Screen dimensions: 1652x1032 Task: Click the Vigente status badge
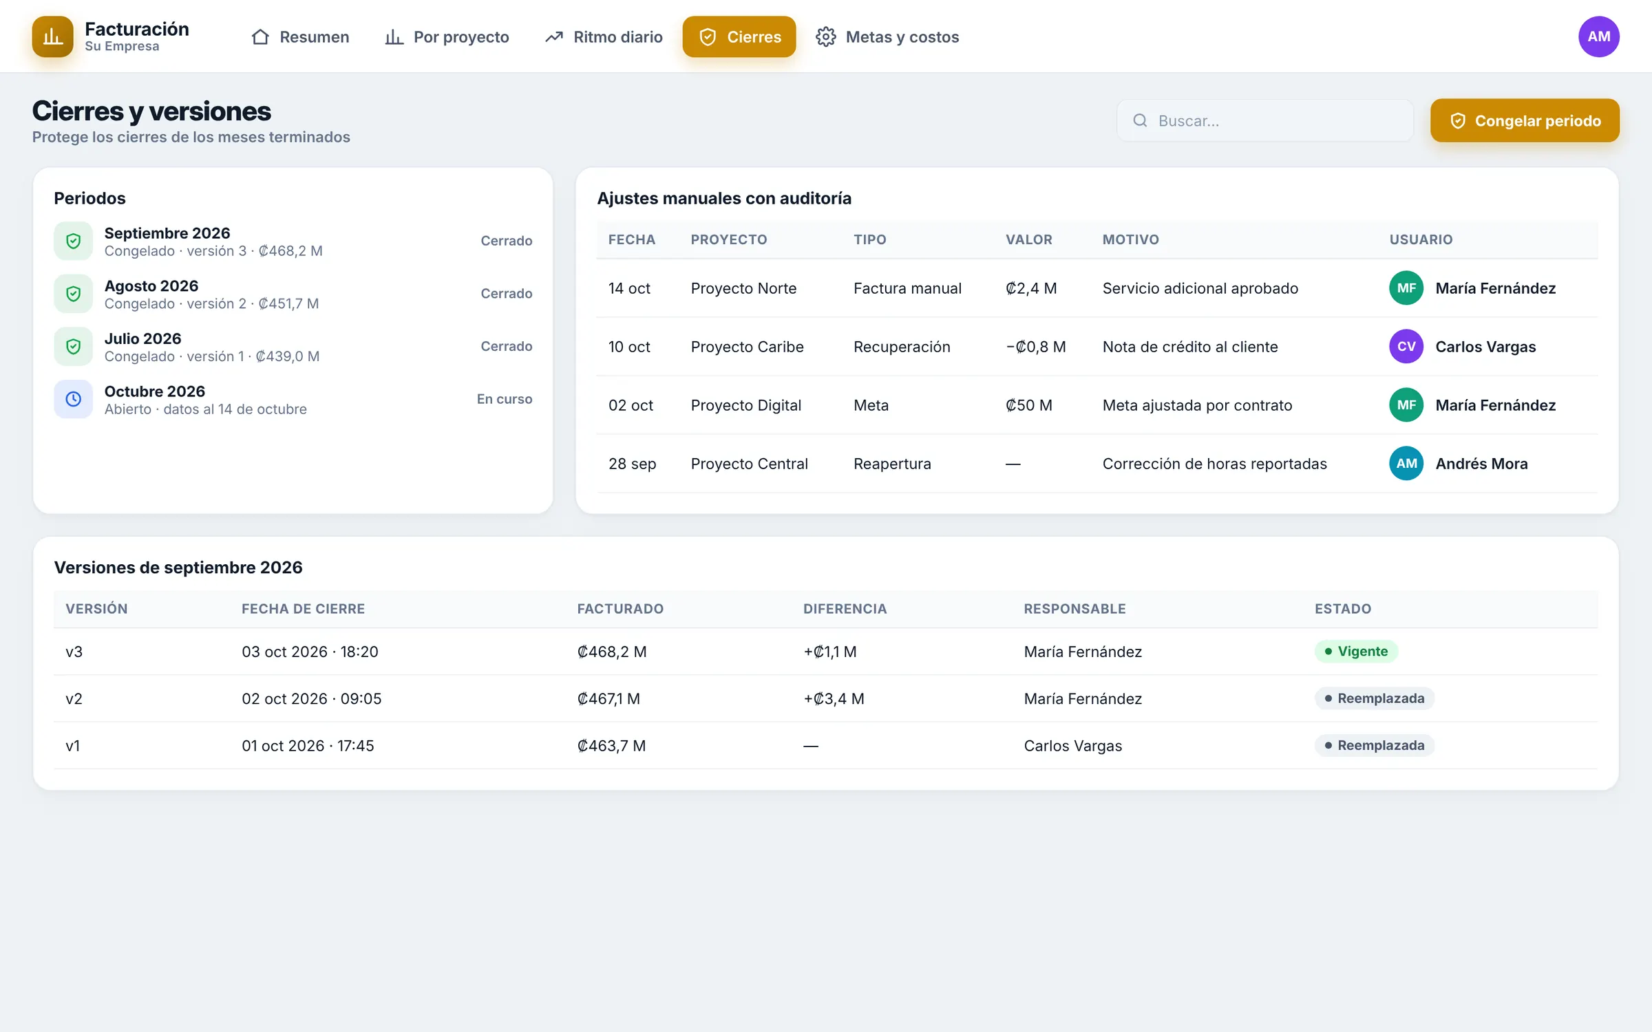(1356, 652)
